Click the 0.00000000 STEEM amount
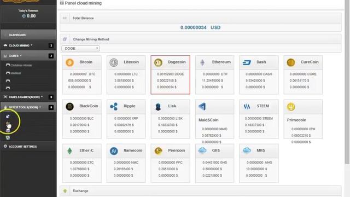350x197 pixels. (259, 118)
